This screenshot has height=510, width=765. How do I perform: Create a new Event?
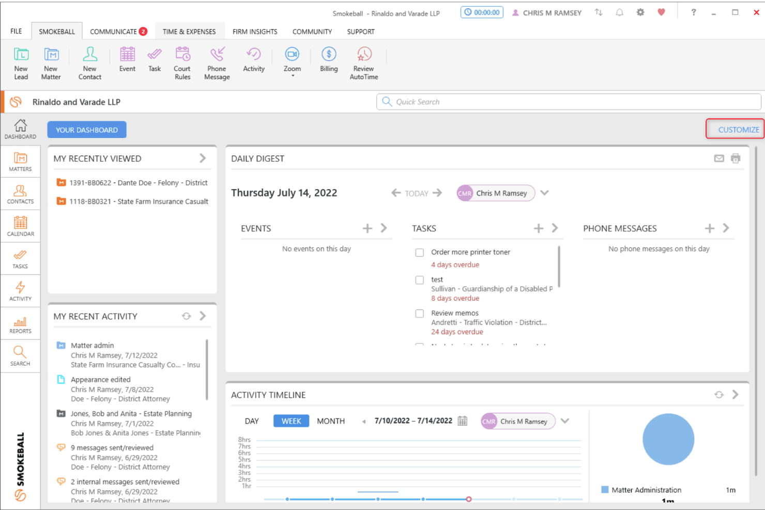127,59
